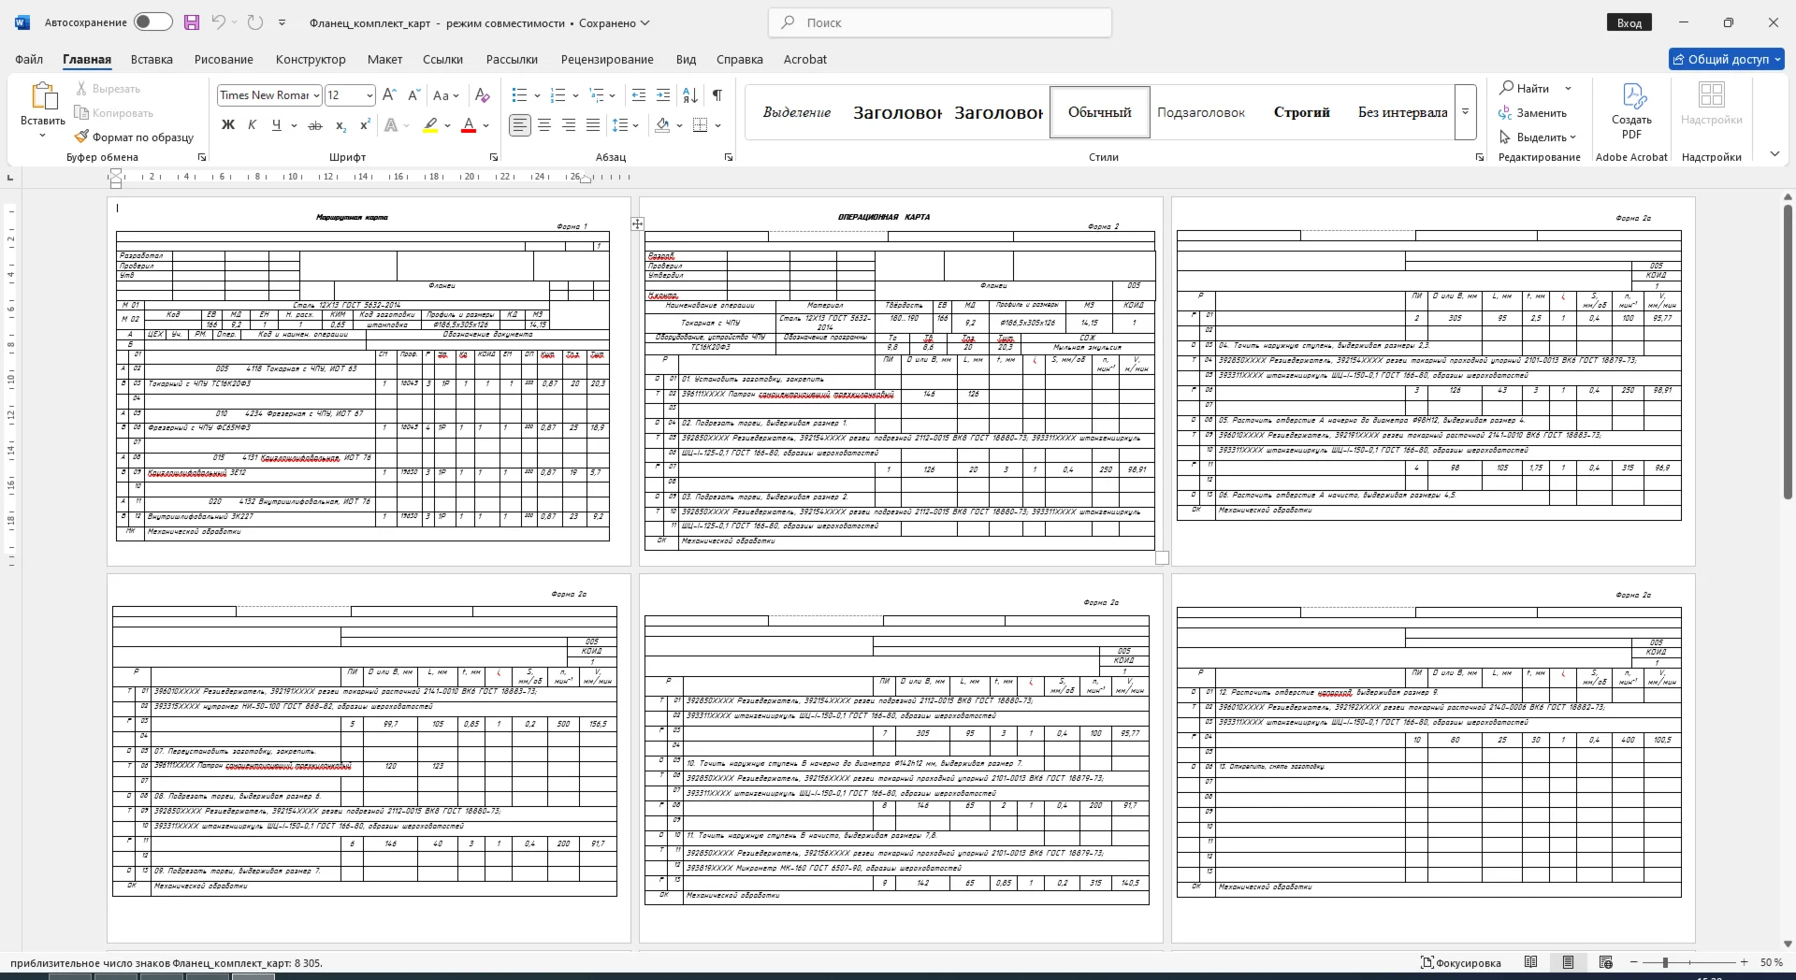Image resolution: width=1796 pixels, height=980 pixels.
Task: Open font name dropdown Times New Roman
Action: [x=317, y=95]
